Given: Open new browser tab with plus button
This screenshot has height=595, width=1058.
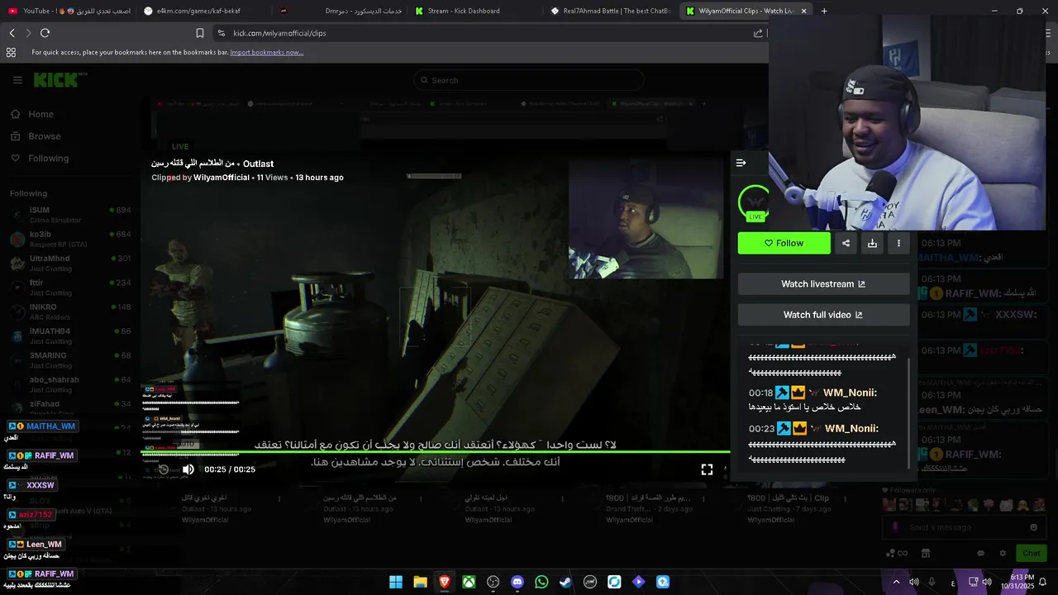Looking at the screenshot, I should tap(824, 11).
